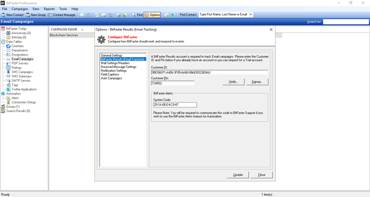Viewport: 370px width, 197px height.
Task: Click the Update button
Action: click(238, 175)
